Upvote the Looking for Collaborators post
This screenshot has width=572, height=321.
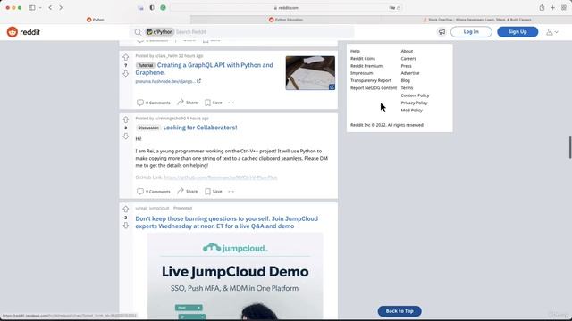[x=125, y=119]
